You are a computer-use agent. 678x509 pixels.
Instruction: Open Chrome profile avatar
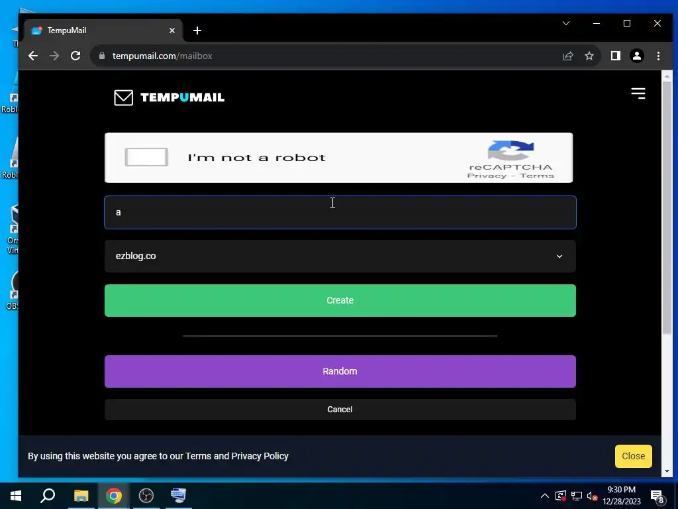637,56
